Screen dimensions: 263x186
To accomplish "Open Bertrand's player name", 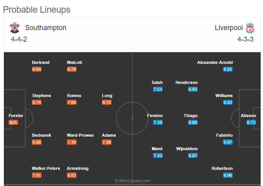I will 41,62.
